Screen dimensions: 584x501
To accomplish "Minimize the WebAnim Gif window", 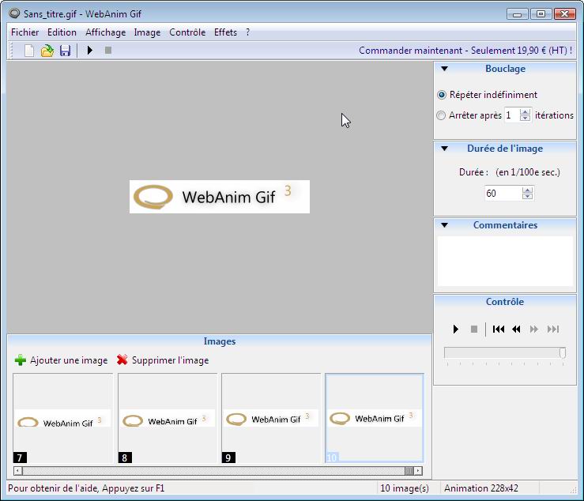I will coord(518,14).
